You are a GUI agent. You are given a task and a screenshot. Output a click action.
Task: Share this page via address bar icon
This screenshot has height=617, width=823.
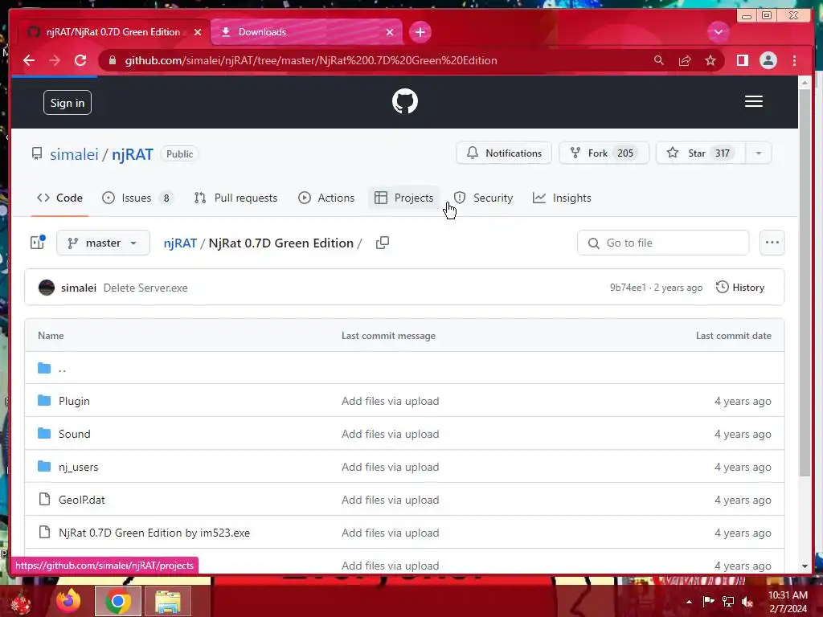click(685, 60)
